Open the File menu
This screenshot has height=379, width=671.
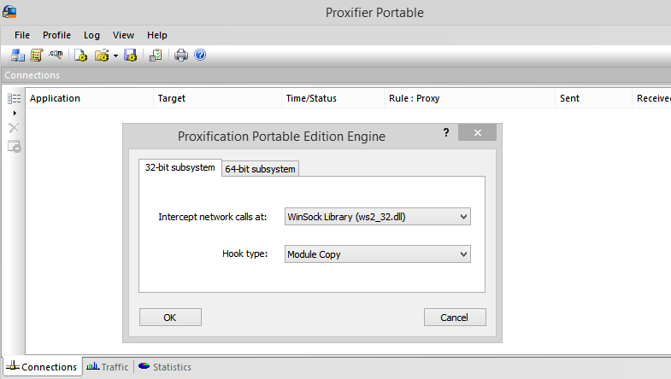tap(22, 35)
